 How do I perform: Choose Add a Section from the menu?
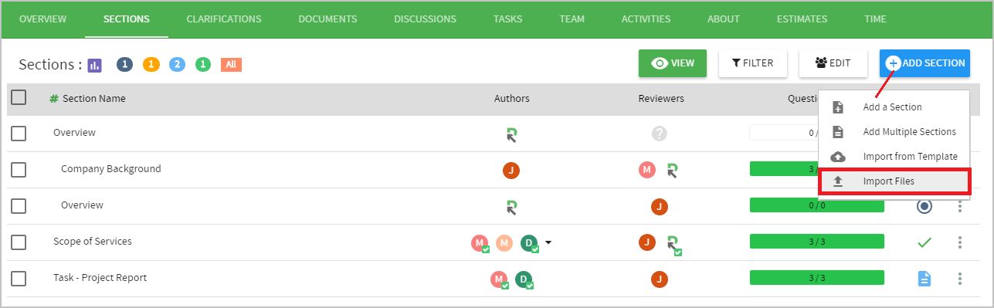coord(894,107)
